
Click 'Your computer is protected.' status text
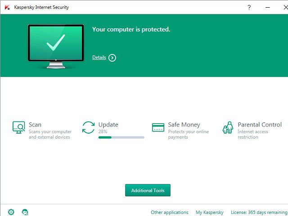131,29
